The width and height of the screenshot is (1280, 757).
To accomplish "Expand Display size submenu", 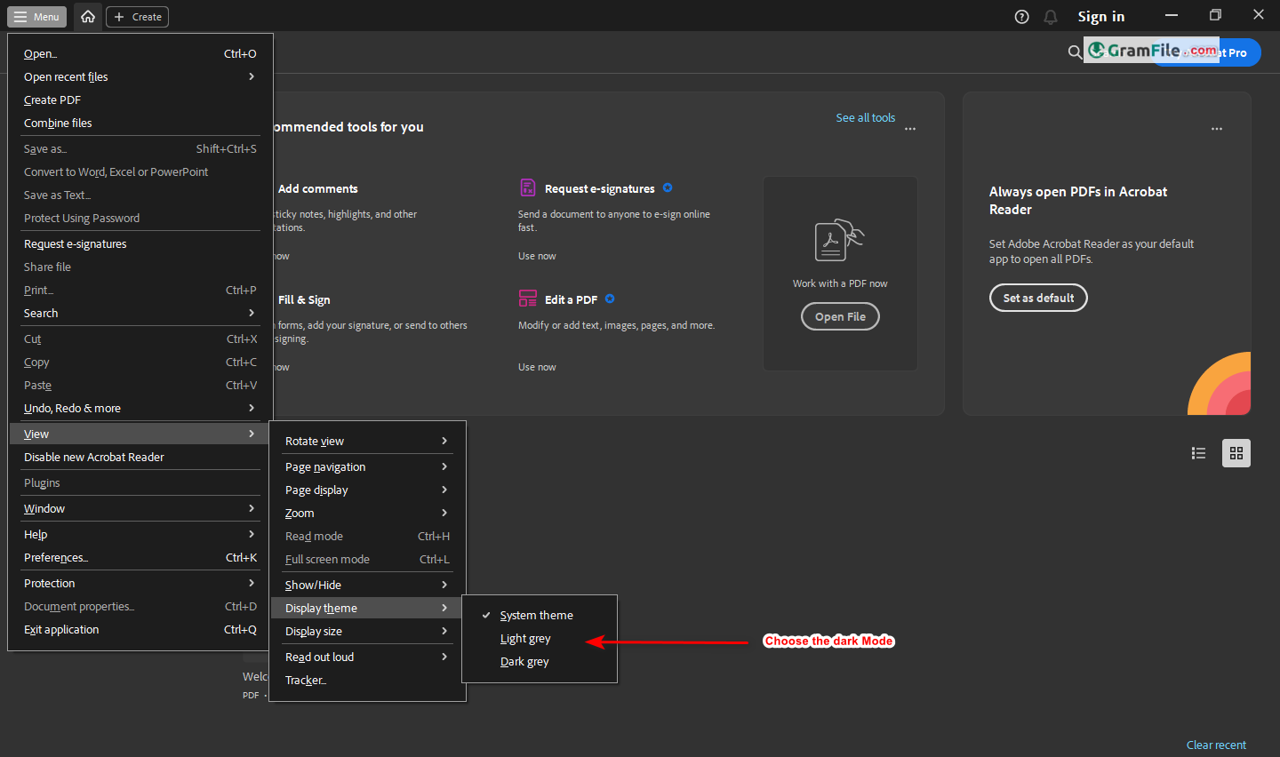I will pos(367,631).
